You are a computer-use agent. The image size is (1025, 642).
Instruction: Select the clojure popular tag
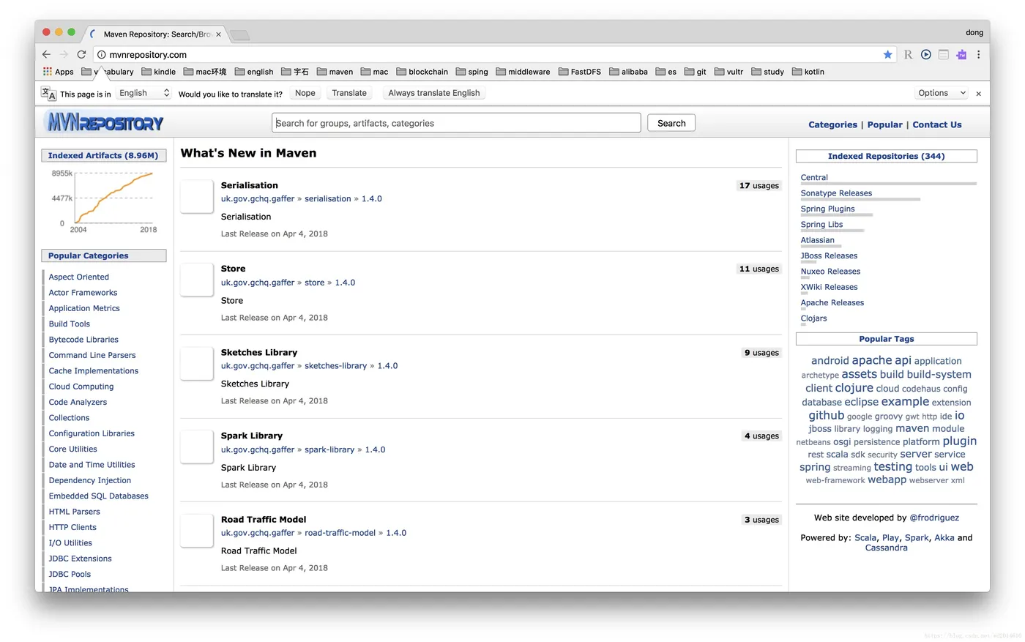pos(854,388)
